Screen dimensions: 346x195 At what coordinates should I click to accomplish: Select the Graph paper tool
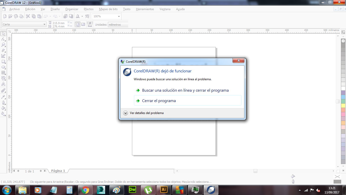coord(3,73)
